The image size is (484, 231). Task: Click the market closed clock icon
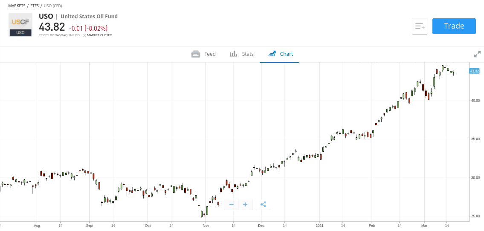(84, 35)
